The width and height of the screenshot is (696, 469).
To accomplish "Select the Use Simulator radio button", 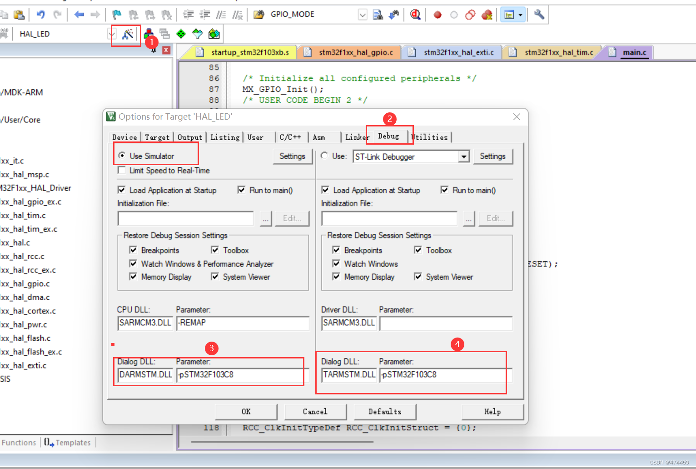I will 122,156.
